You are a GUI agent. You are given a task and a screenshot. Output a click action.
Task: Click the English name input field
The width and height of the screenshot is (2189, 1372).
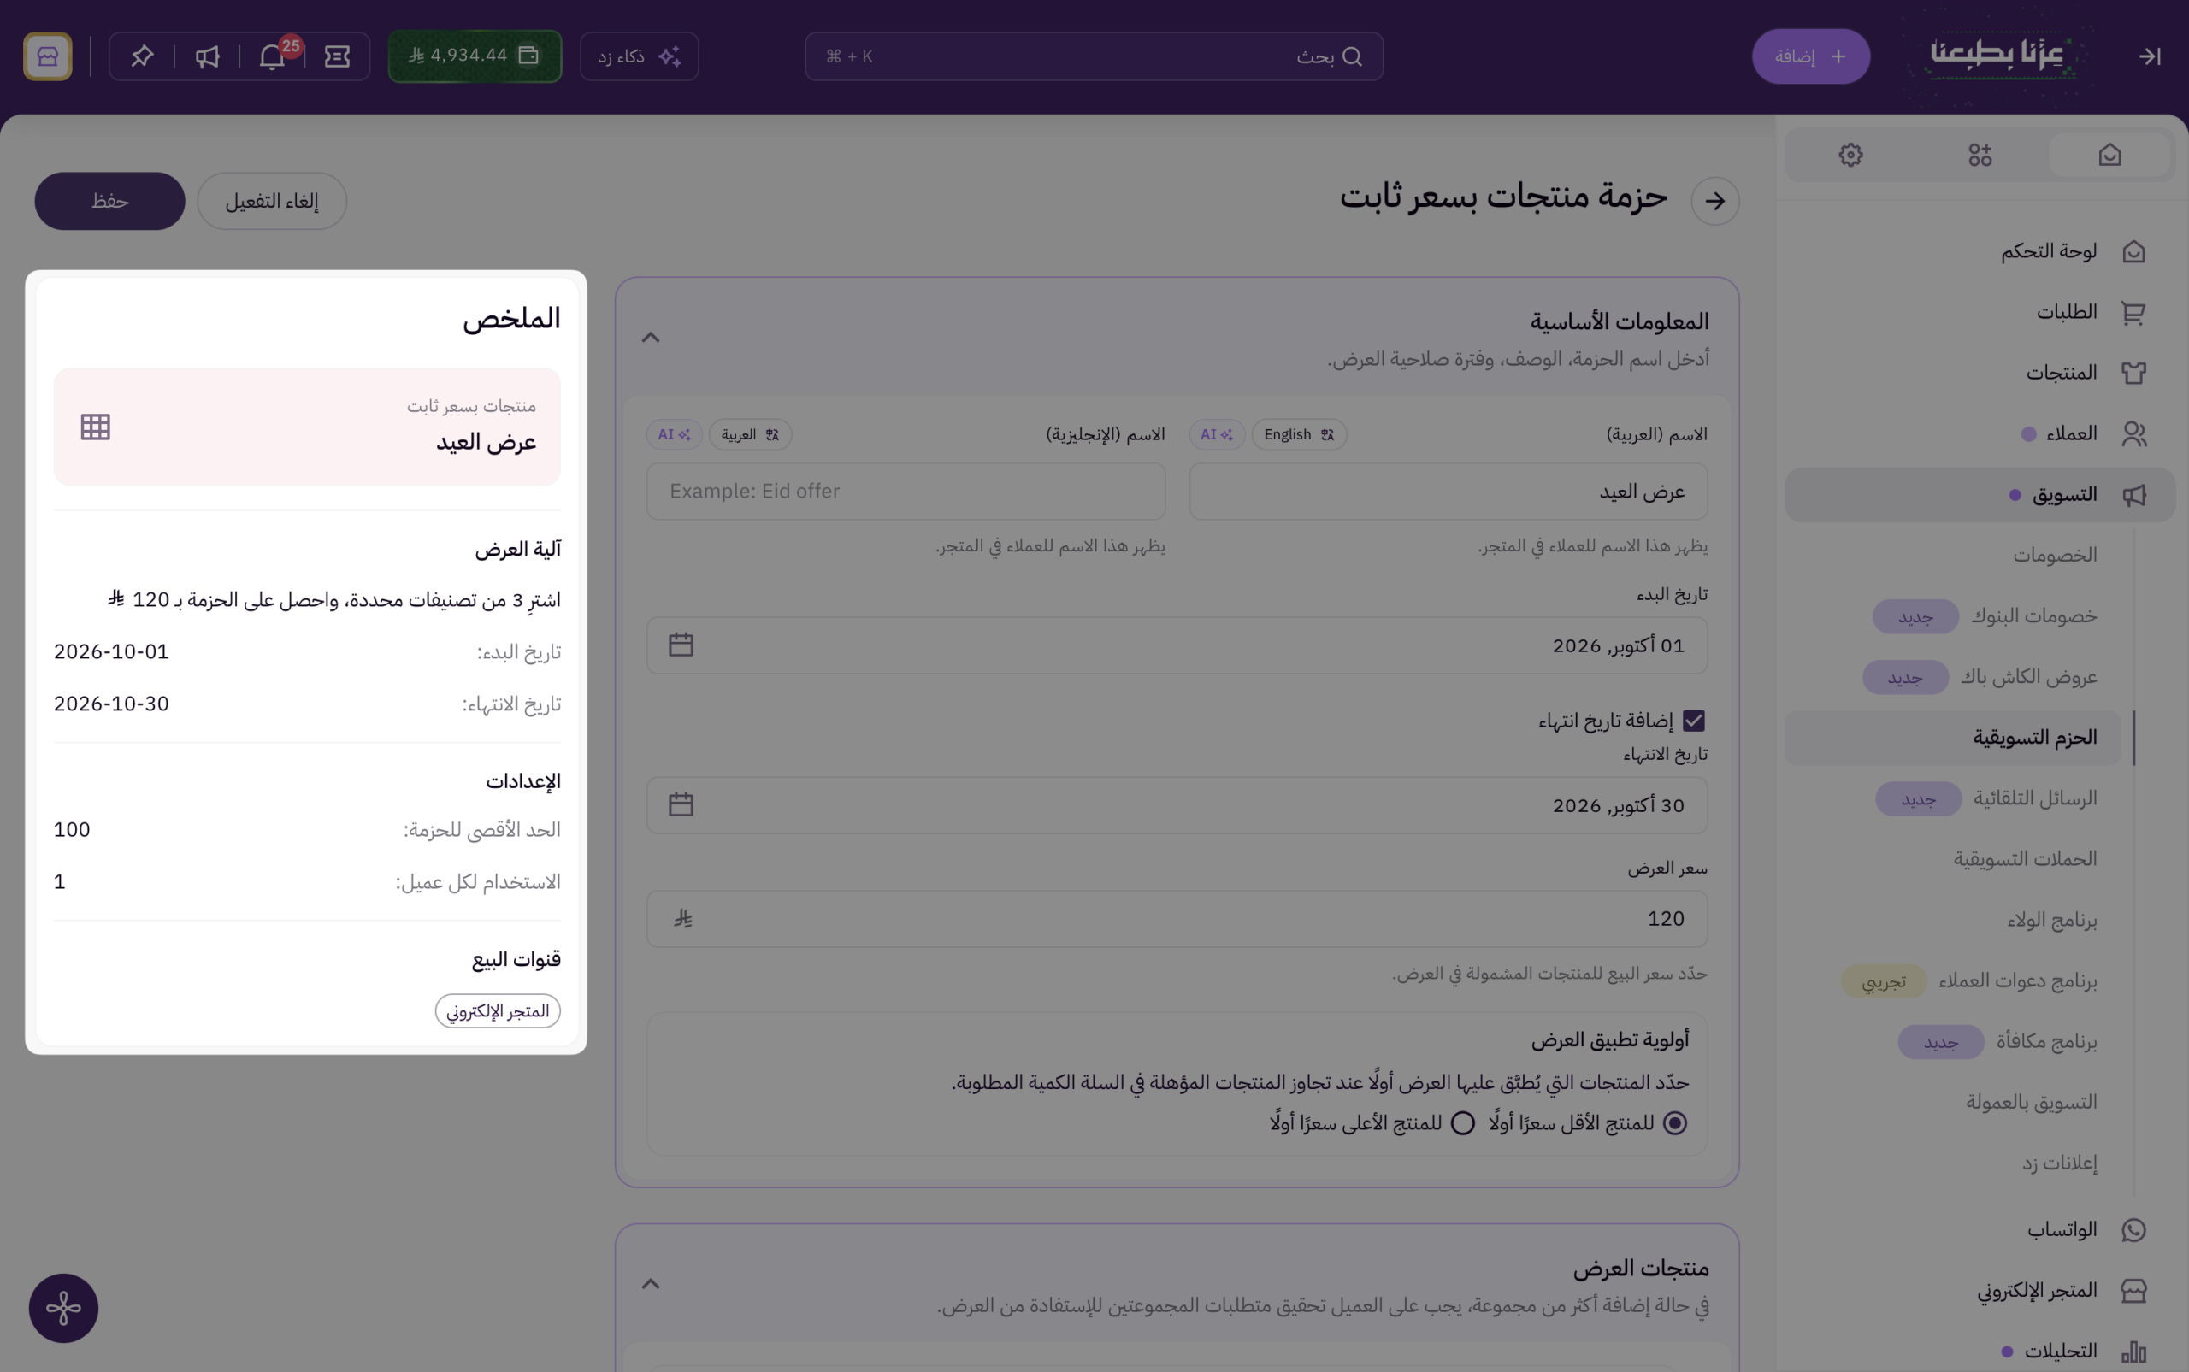(906, 491)
